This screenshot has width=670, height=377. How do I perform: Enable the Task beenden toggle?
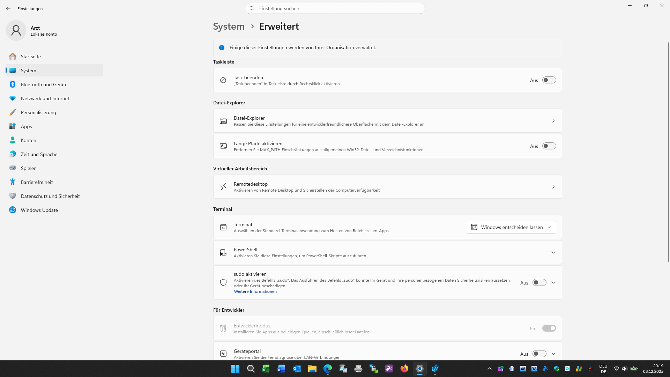(x=549, y=80)
